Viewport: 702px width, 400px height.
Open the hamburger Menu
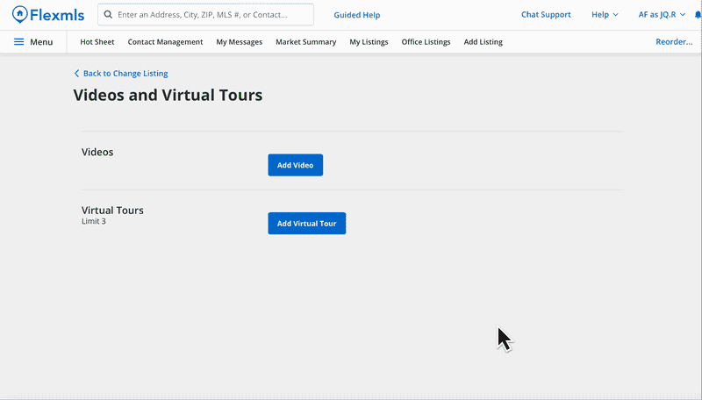pyautogui.click(x=33, y=42)
